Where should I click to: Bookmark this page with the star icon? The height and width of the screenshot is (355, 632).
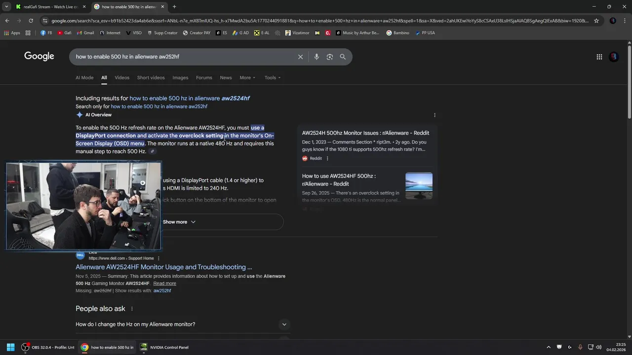coord(596,21)
